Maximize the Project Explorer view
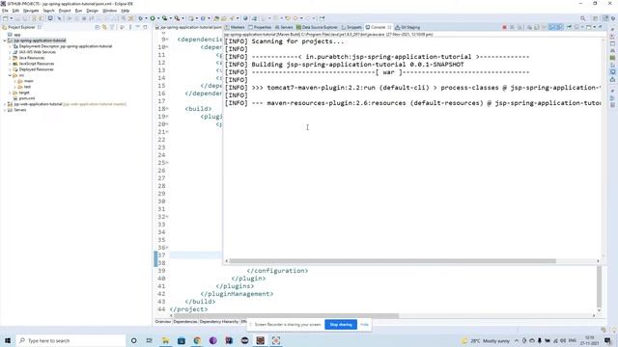The height and width of the screenshot is (347, 618). 145,27
